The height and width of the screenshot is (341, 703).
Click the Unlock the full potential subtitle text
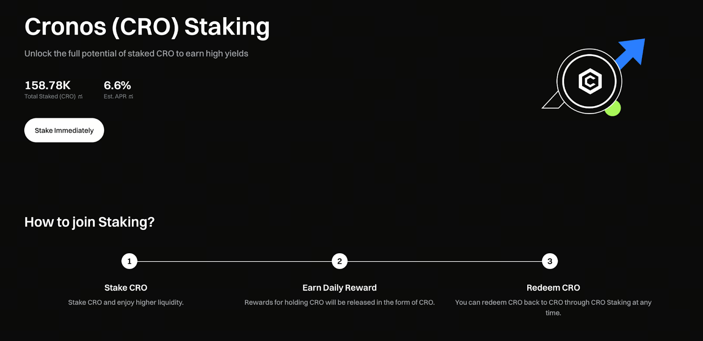tap(136, 54)
